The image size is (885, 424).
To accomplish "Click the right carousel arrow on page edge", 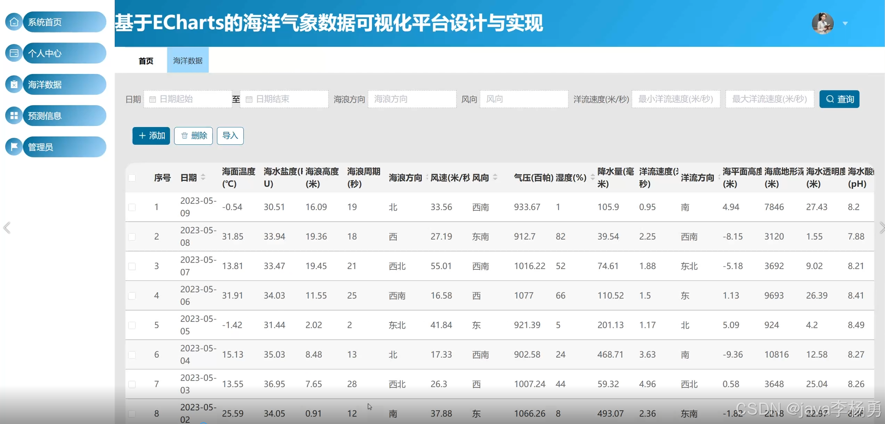I will (881, 228).
